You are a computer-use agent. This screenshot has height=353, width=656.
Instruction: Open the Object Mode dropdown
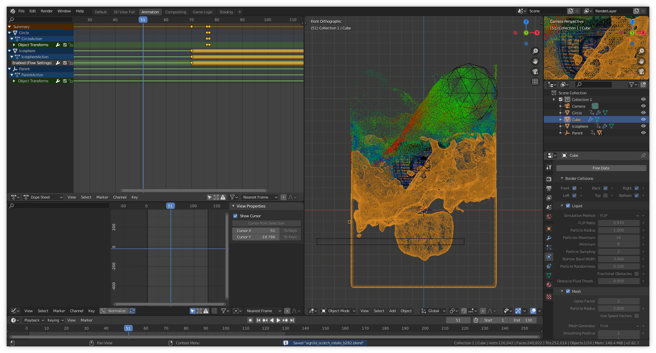(338, 311)
